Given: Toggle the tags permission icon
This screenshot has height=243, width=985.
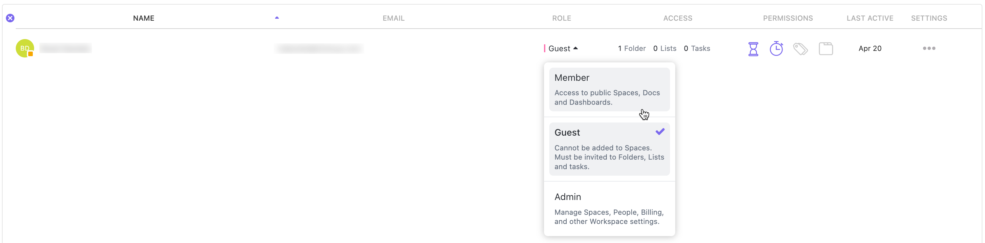Looking at the screenshot, I should coord(800,49).
